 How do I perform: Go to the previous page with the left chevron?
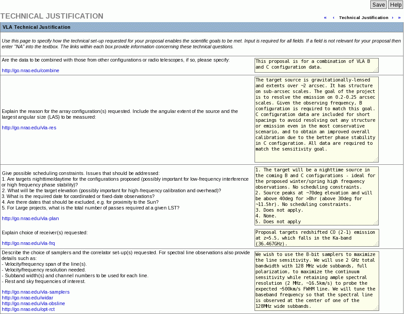[x=333, y=17]
